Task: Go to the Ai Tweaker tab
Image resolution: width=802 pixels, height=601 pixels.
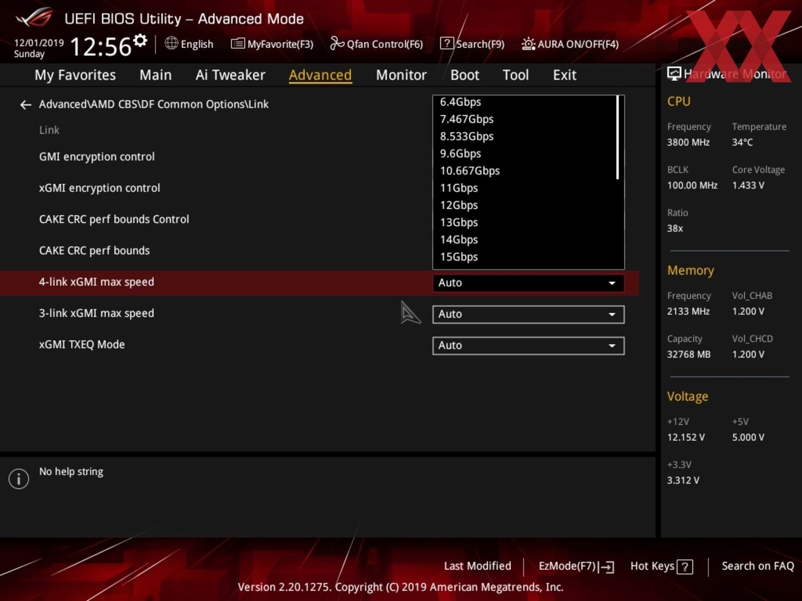Action: [x=231, y=75]
